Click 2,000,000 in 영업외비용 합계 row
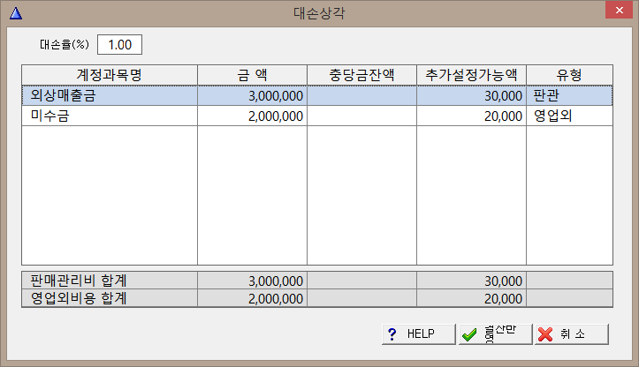The height and width of the screenshot is (367, 639). pyautogui.click(x=276, y=299)
